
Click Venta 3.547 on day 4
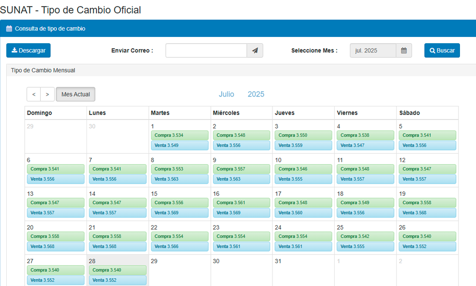click(365, 145)
